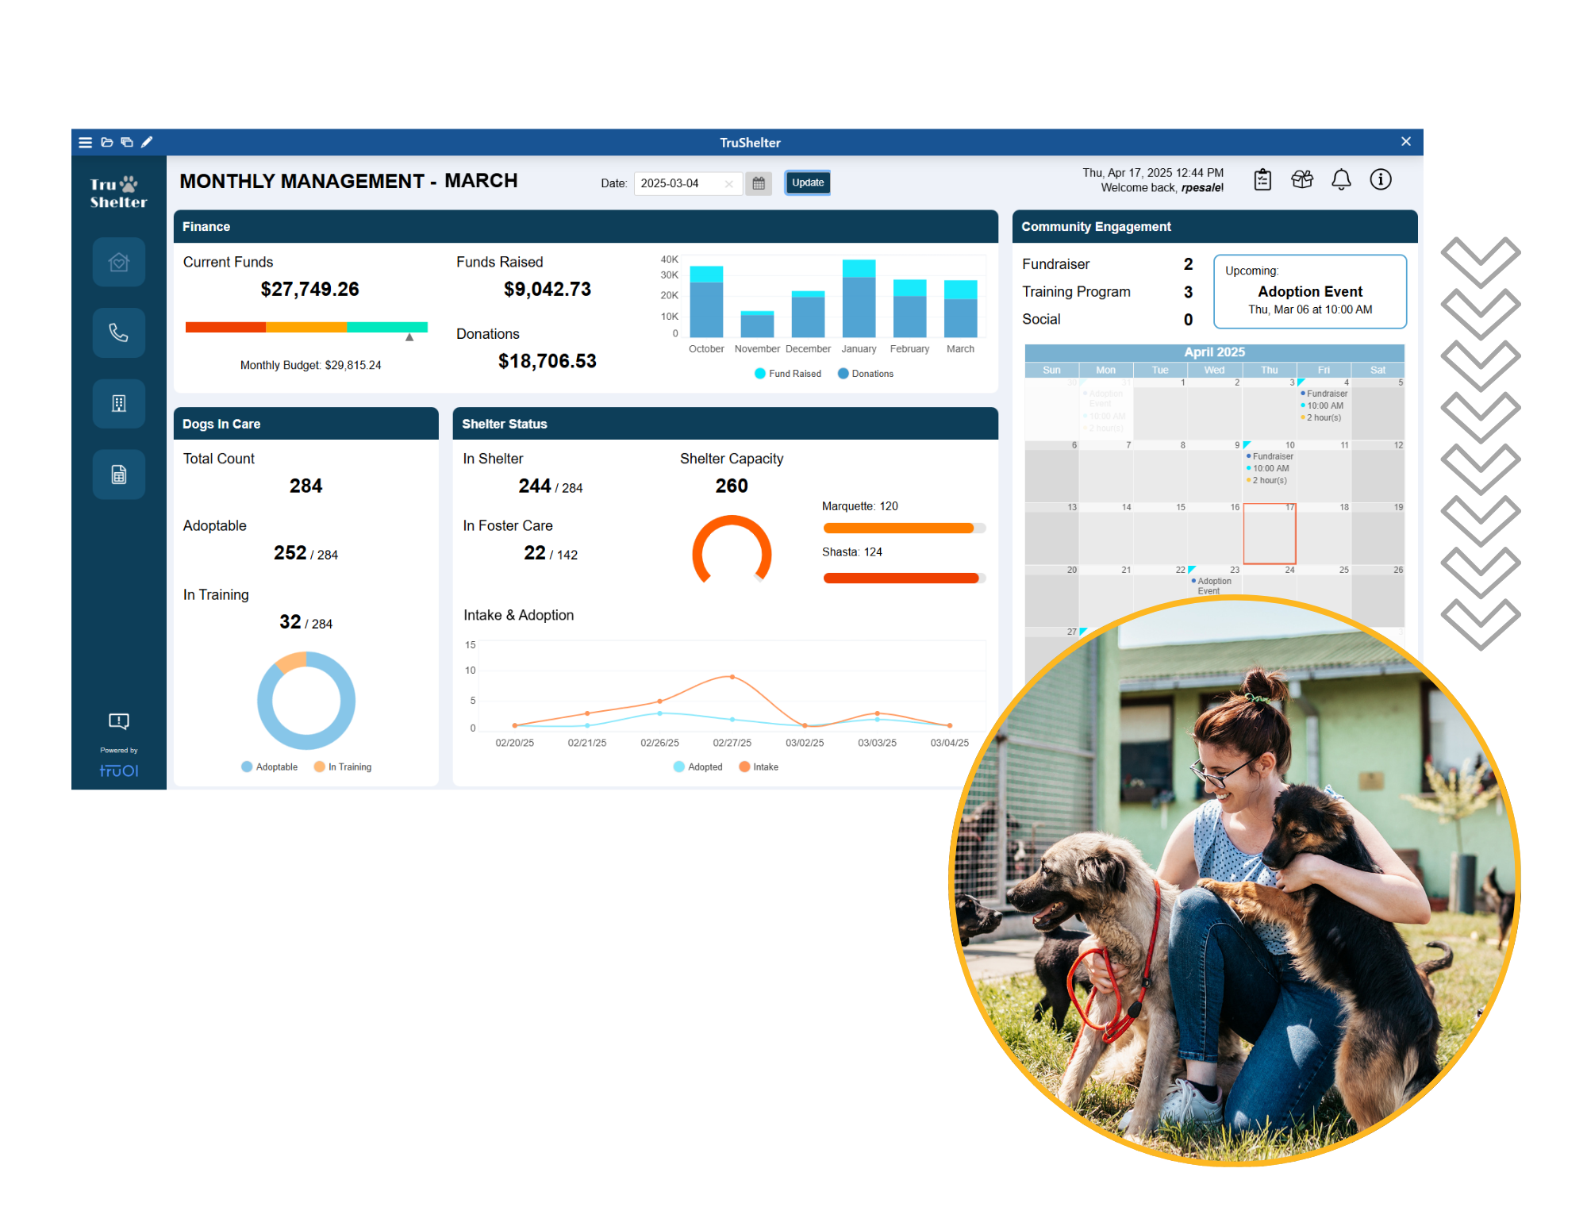Click the In Shelter value 244 / 284

pos(551,486)
